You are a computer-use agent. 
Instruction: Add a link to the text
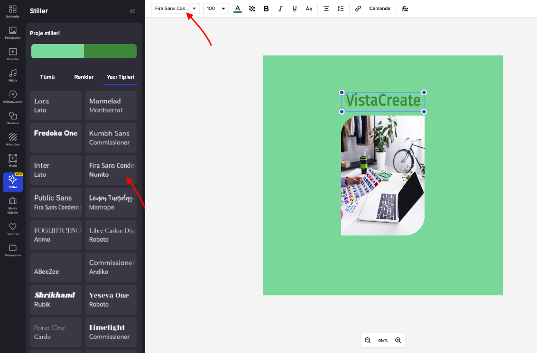358,9
